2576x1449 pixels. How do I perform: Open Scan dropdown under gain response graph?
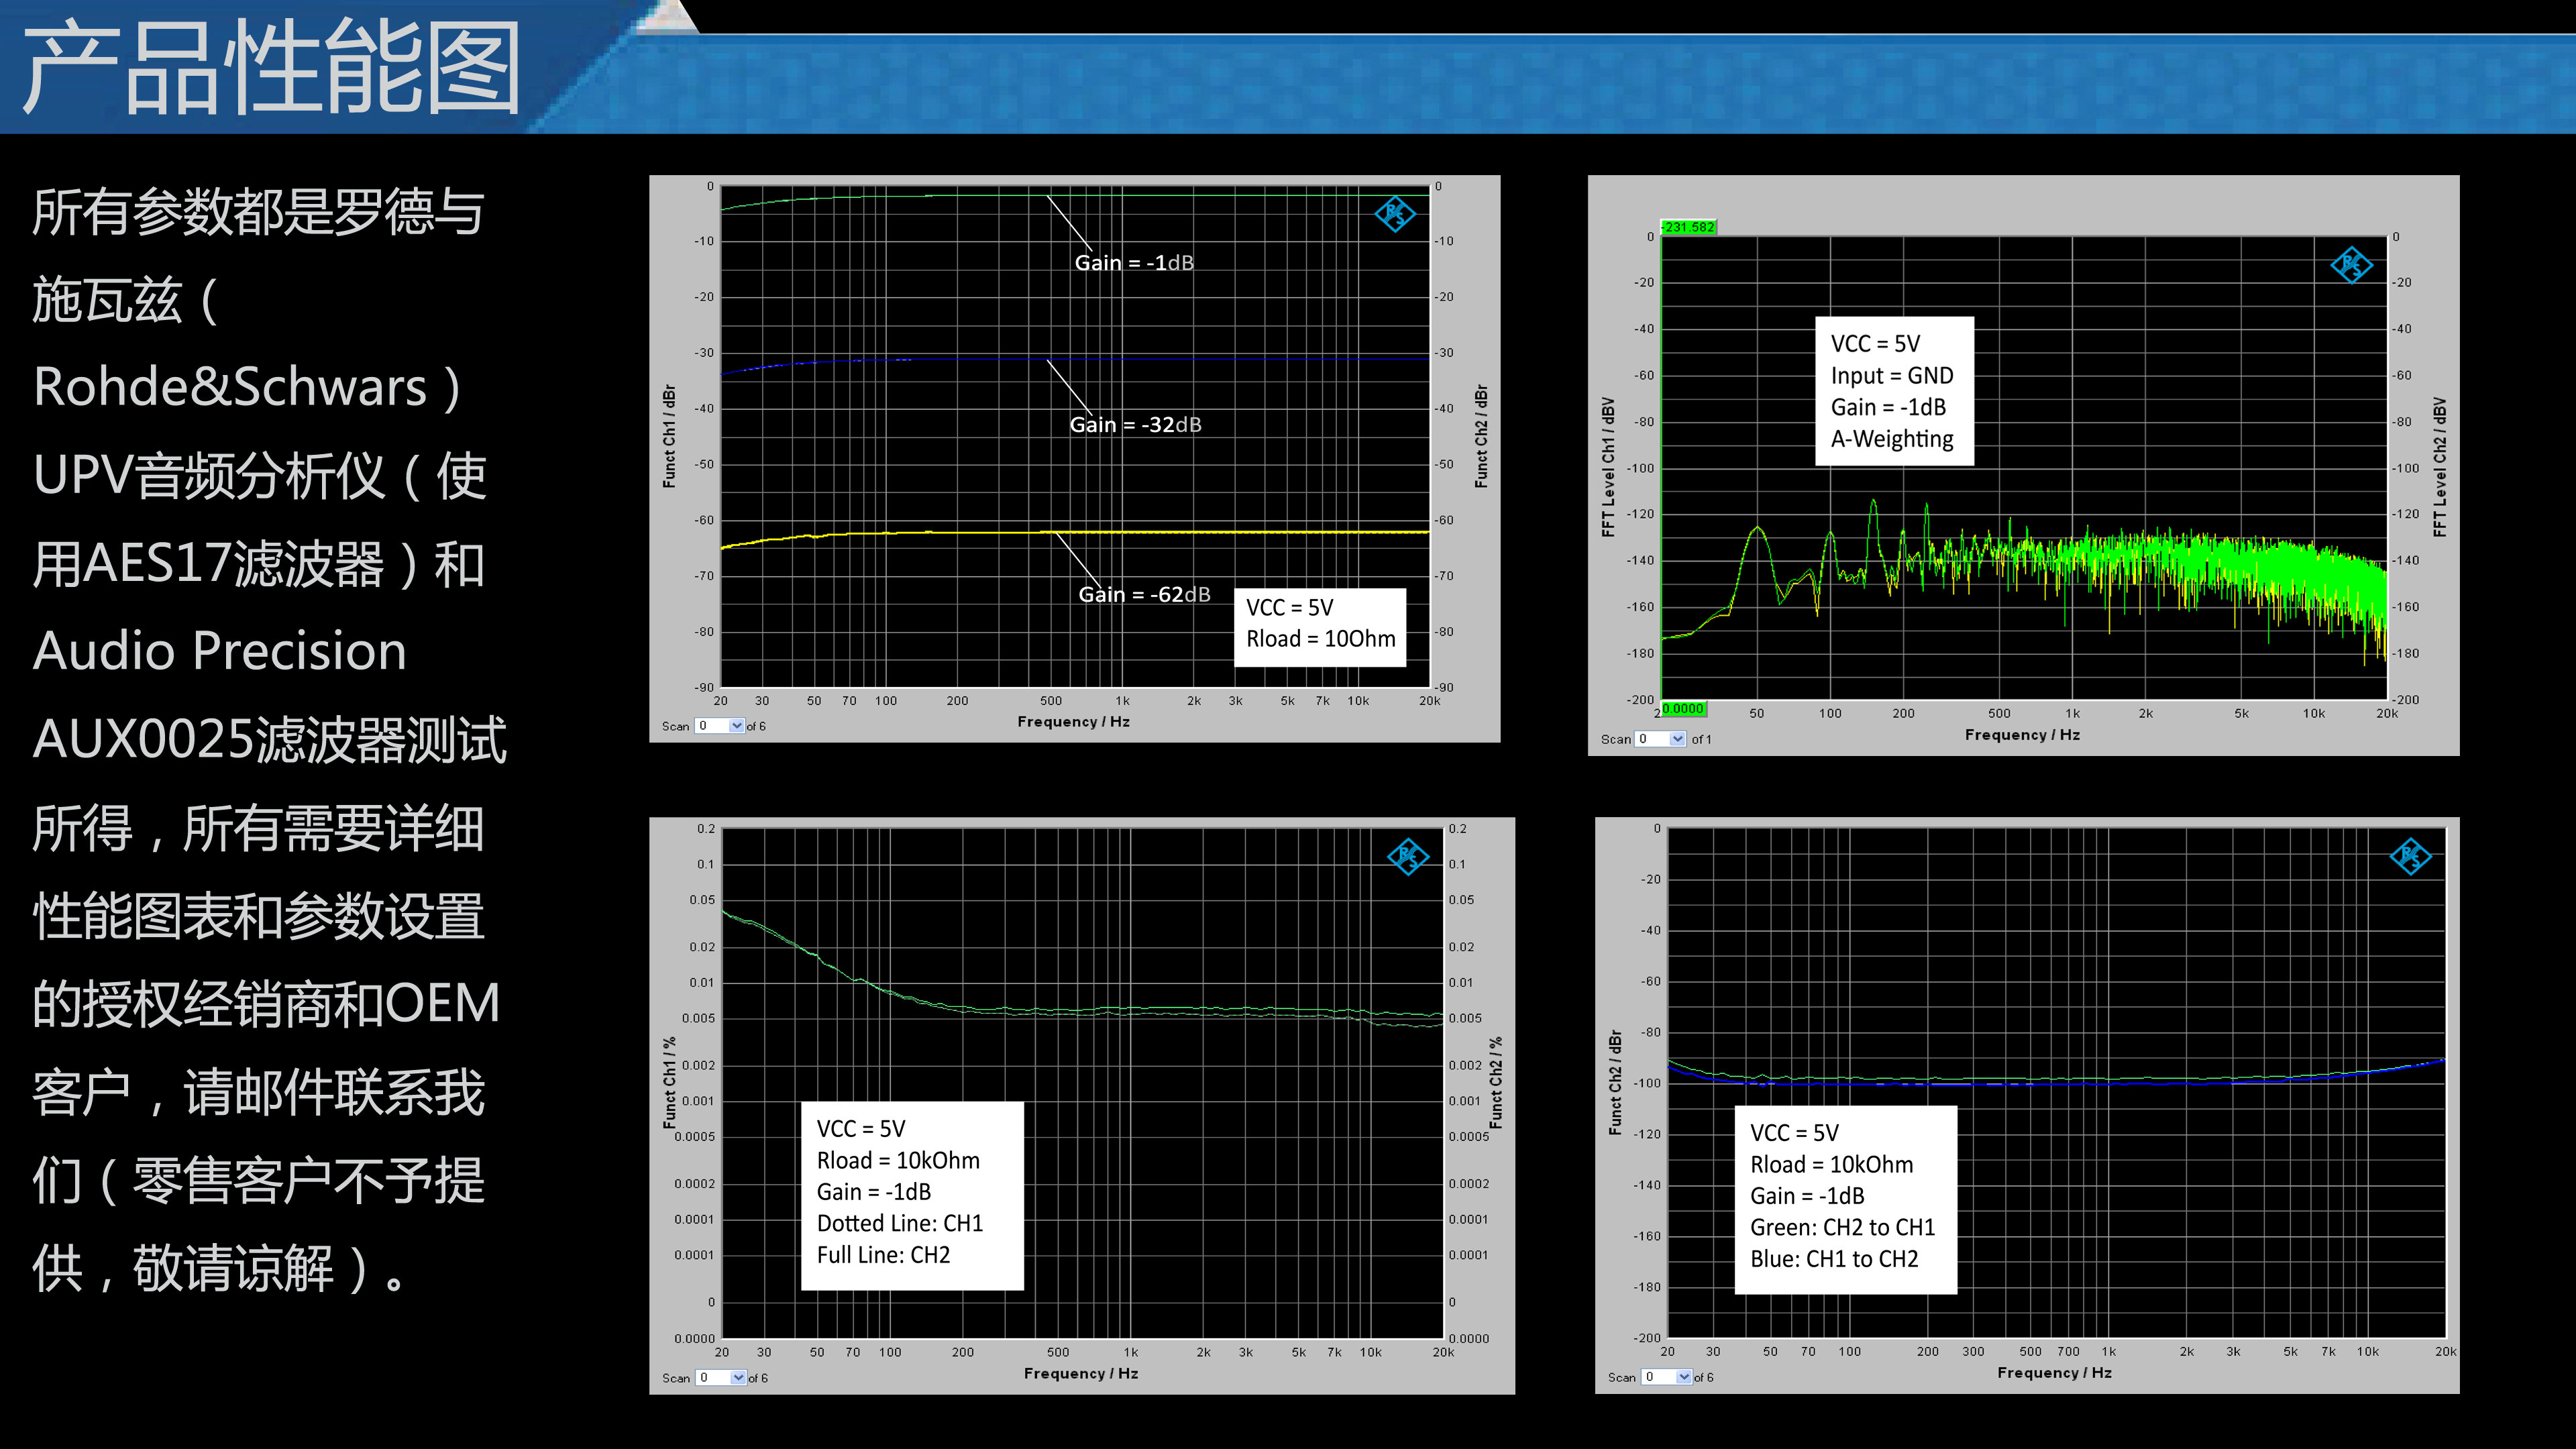pyautogui.click(x=737, y=726)
